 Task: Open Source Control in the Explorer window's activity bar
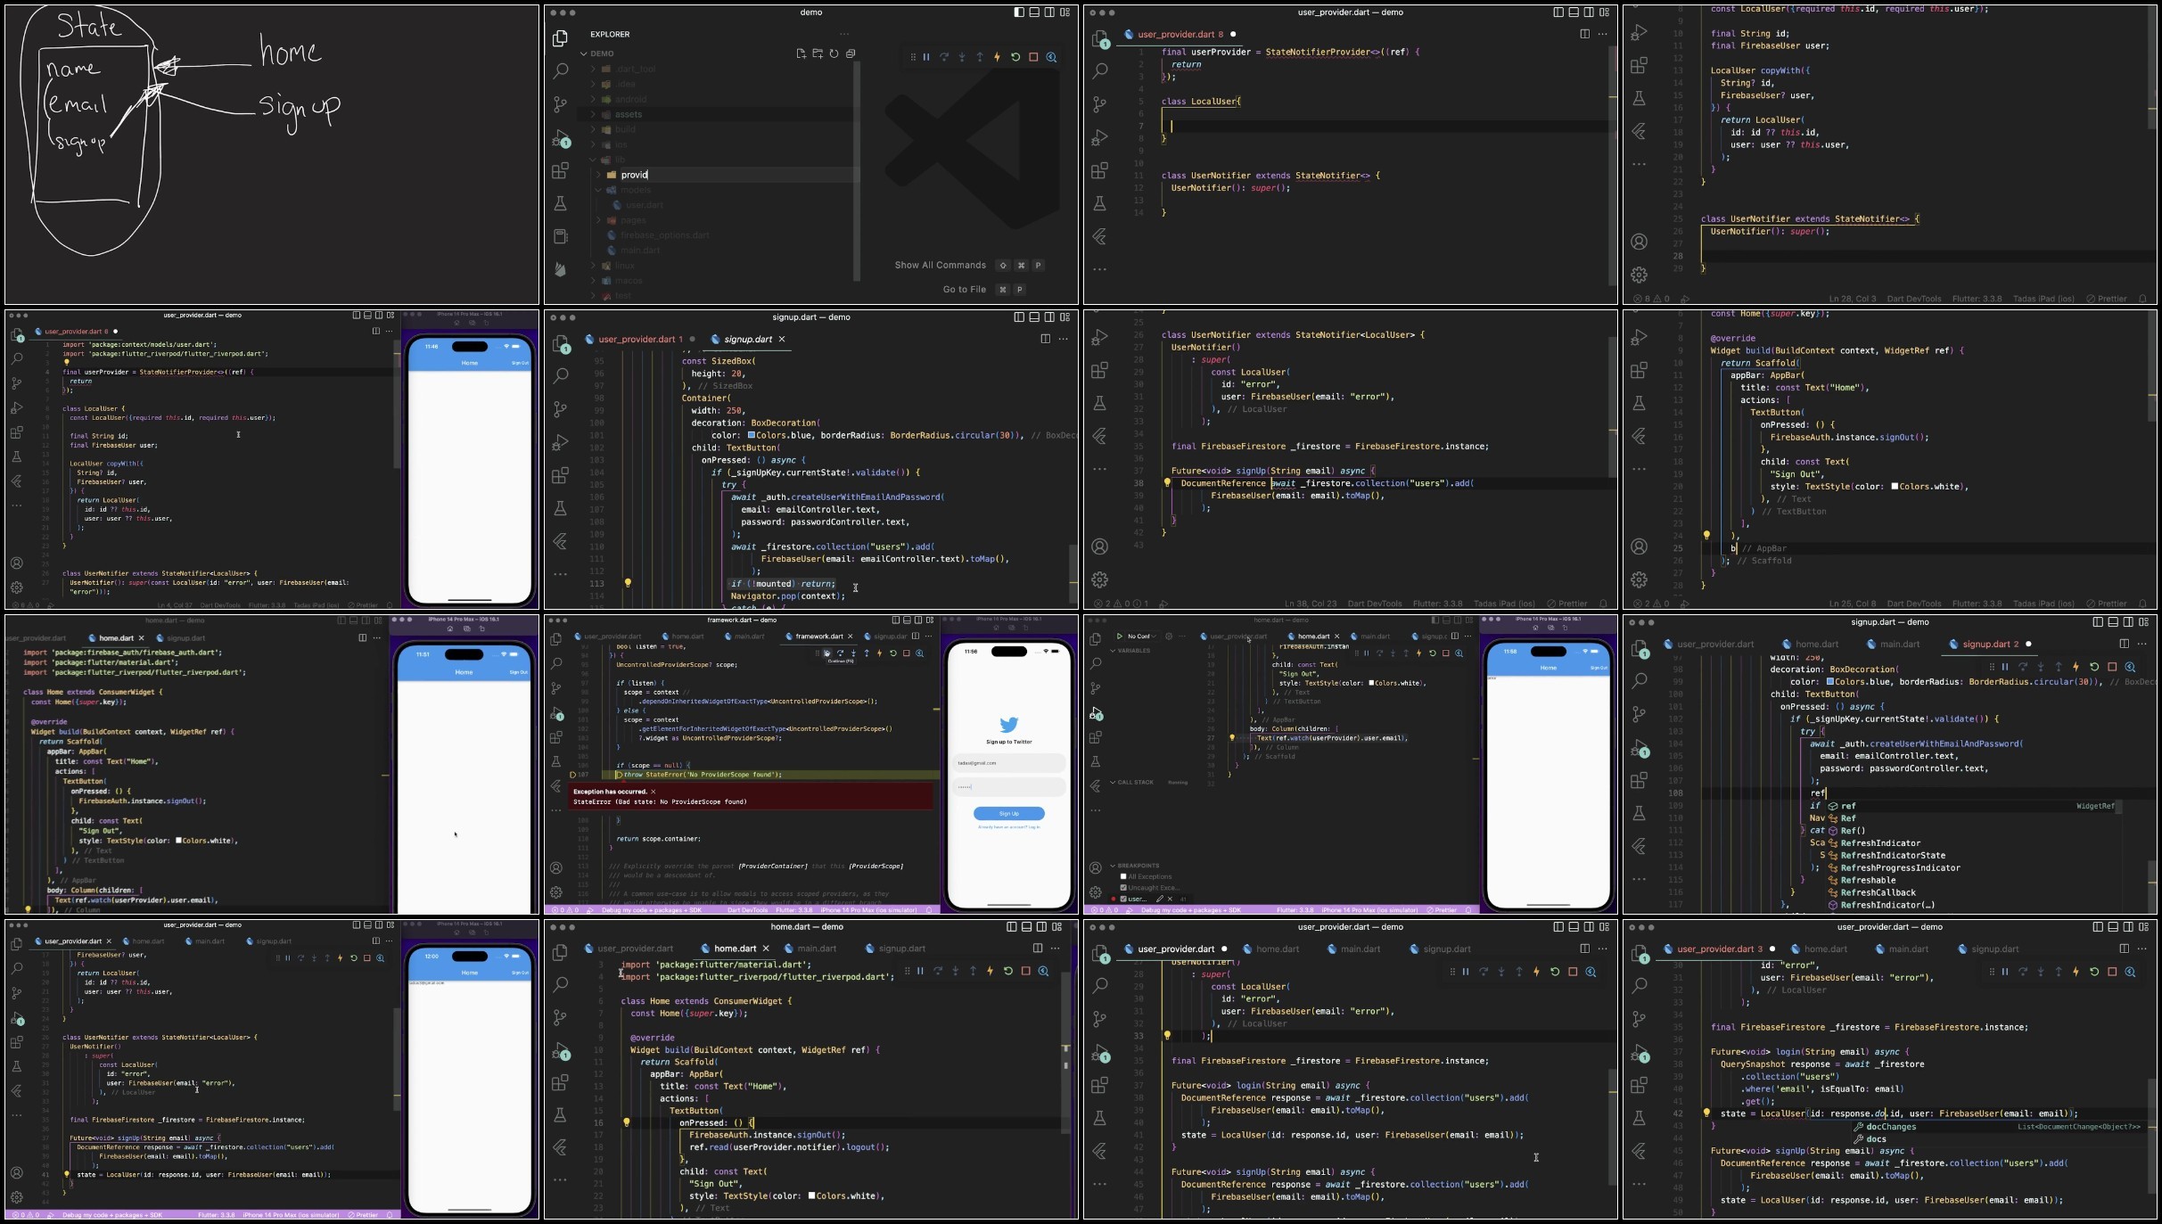coord(560,103)
